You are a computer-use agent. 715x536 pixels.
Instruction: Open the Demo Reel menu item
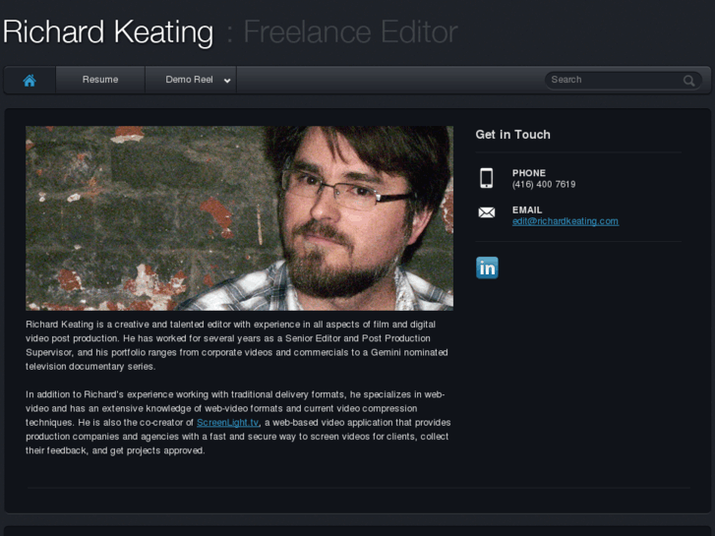(x=191, y=80)
